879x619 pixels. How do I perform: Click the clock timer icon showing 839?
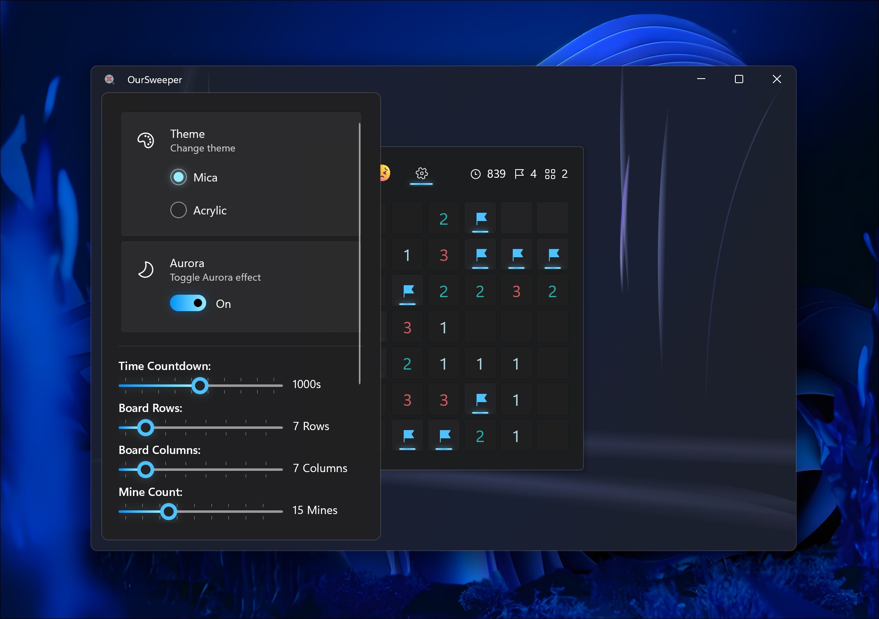[475, 174]
